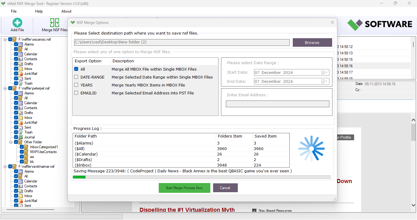
Task: Toggle the All export option checkbox
Action: [76, 69]
